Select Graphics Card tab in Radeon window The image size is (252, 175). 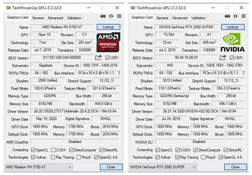tap(18, 17)
